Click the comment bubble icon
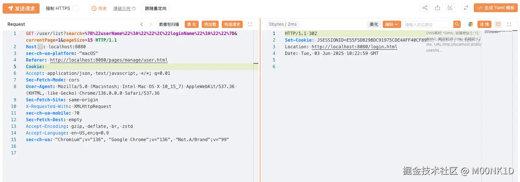This screenshot has width=520, height=182. pyautogui.click(x=498, y=24)
